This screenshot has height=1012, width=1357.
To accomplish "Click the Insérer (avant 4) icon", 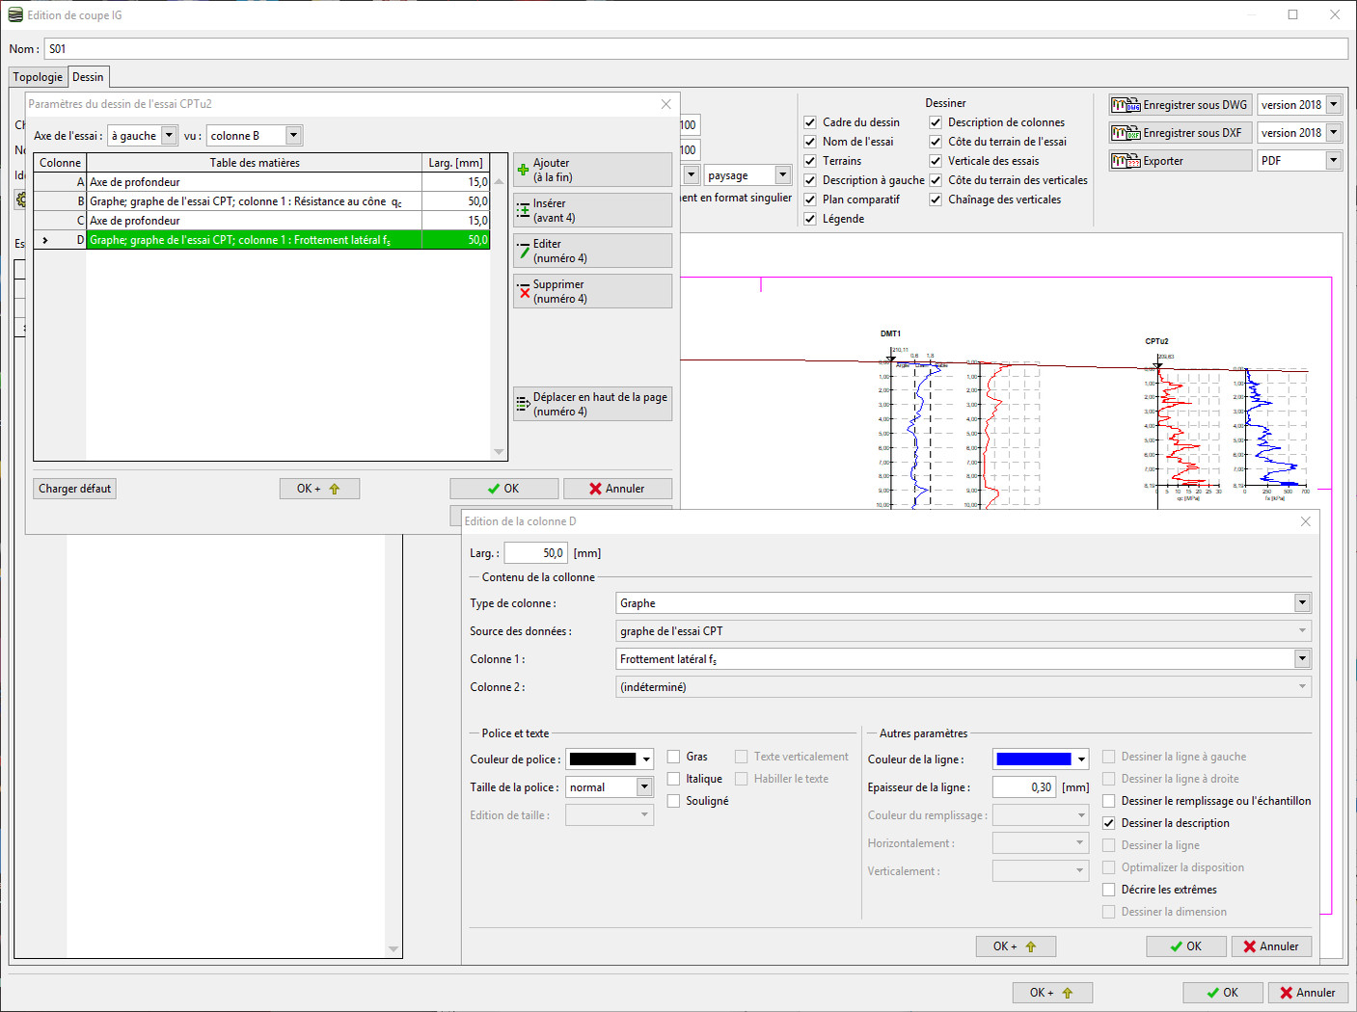I will coord(524,210).
